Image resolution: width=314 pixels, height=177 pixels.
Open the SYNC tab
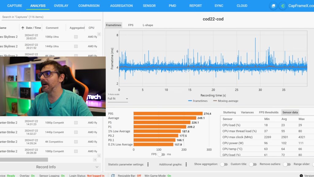coord(219,6)
